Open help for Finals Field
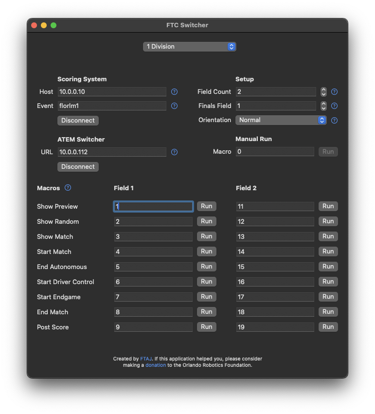 click(x=334, y=106)
